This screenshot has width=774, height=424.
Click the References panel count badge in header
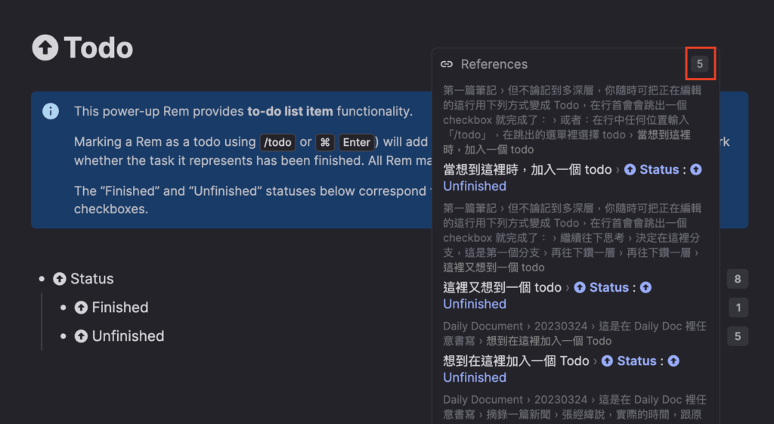pos(700,64)
